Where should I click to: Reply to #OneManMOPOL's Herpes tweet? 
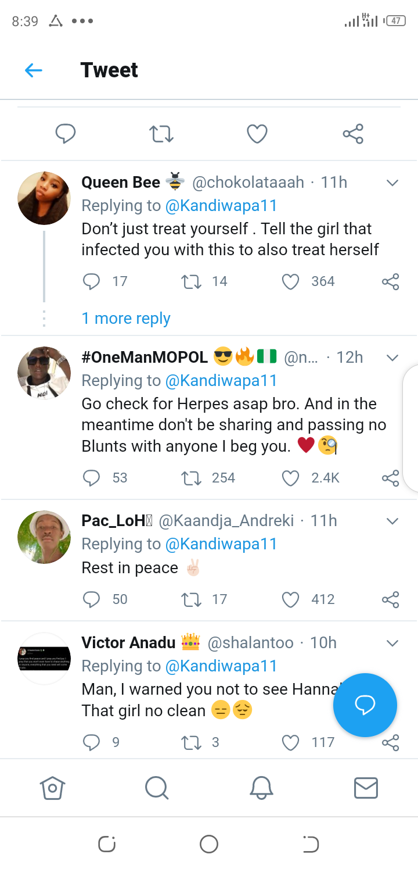pos(91,478)
